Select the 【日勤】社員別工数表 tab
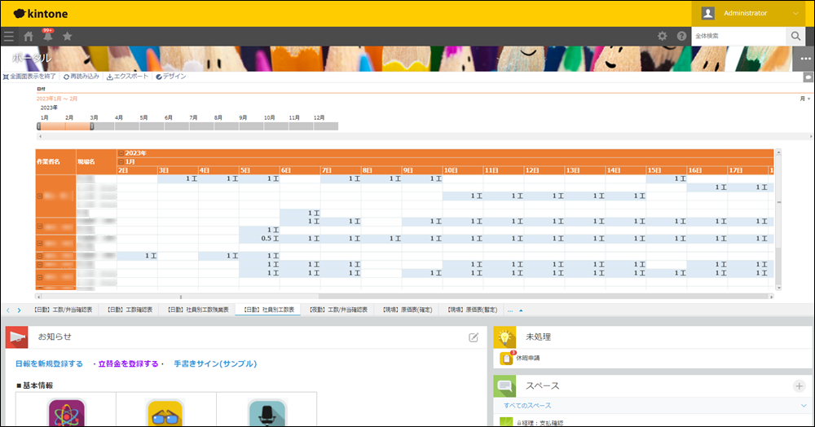The image size is (815, 427). tap(268, 310)
